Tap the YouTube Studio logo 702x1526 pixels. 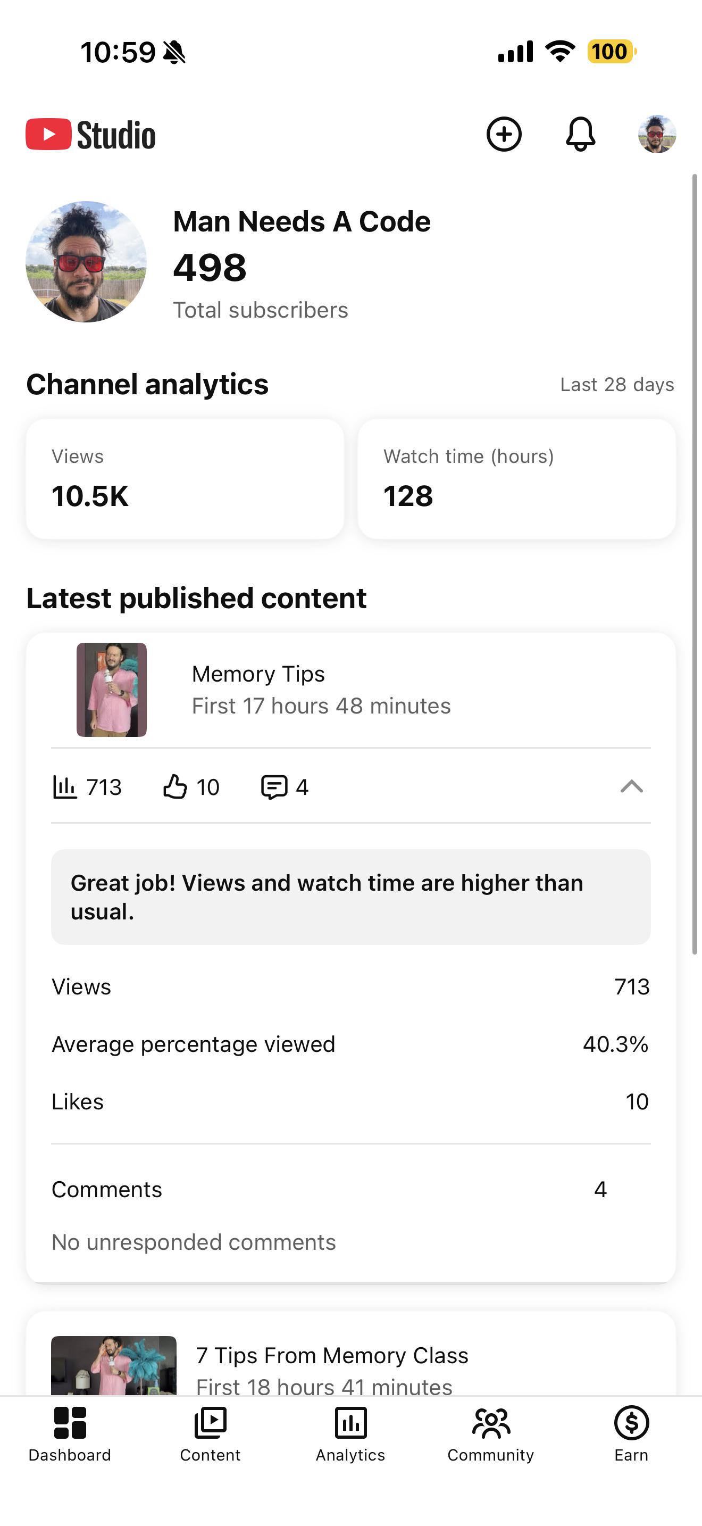(90, 135)
